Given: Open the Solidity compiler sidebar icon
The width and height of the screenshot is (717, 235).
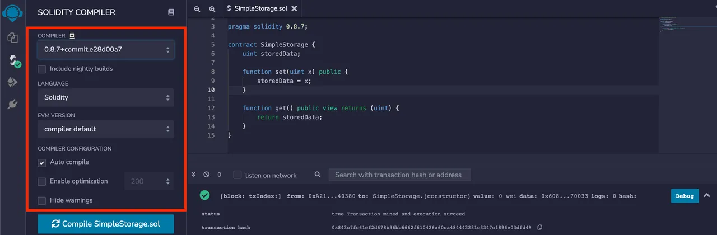Looking at the screenshot, I should 13,61.
